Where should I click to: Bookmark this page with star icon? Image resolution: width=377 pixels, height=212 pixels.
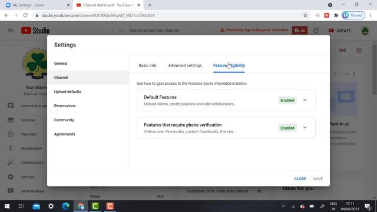coord(305,15)
